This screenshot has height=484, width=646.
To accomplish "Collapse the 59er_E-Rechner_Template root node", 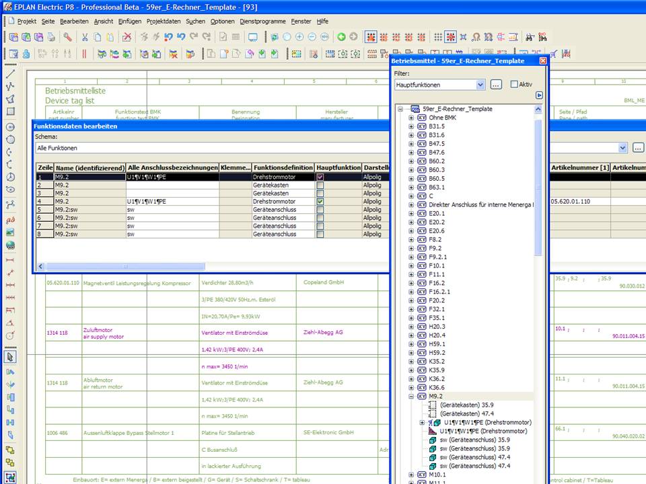I will pyautogui.click(x=400, y=109).
